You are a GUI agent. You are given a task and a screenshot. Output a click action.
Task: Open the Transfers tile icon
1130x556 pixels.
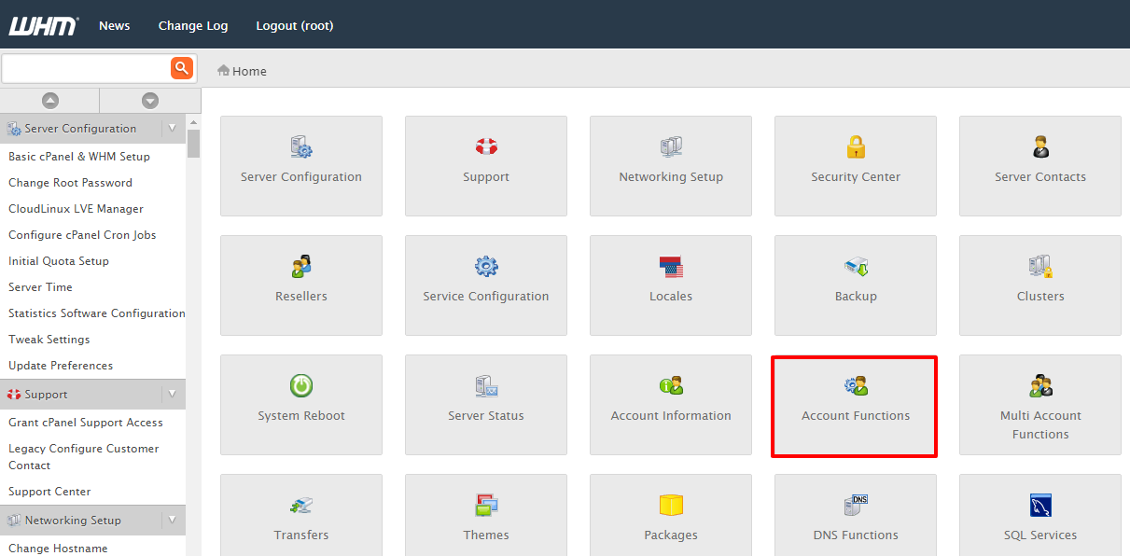(x=301, y=506)
